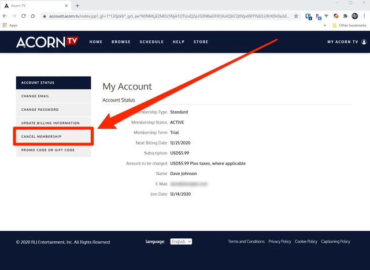Click the red round extension icon
The height and width of the screenshot is (270, 370).
coord(336,16)
